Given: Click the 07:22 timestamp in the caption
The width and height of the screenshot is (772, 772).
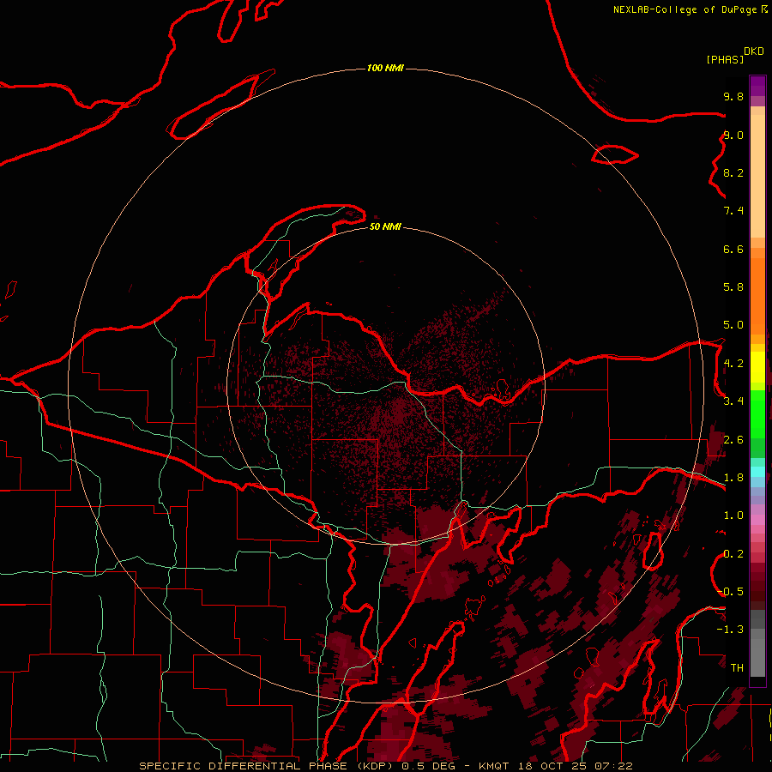Looking at the screenshot, I should [613, 766].
